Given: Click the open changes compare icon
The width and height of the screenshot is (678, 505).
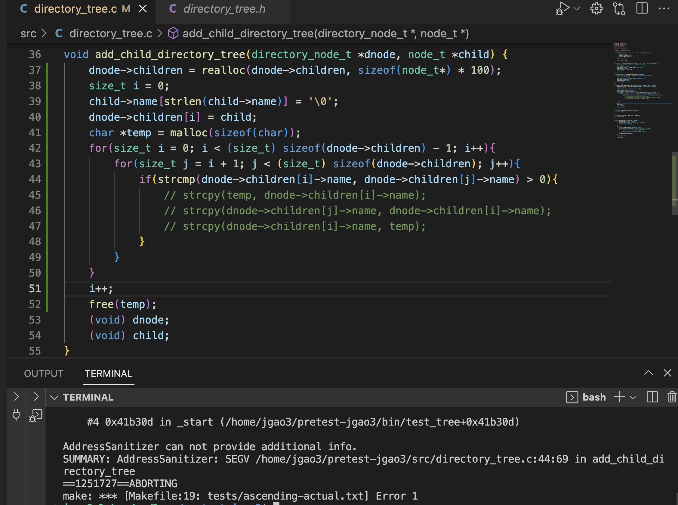Looking at the screenshot, I should [619, 8].
